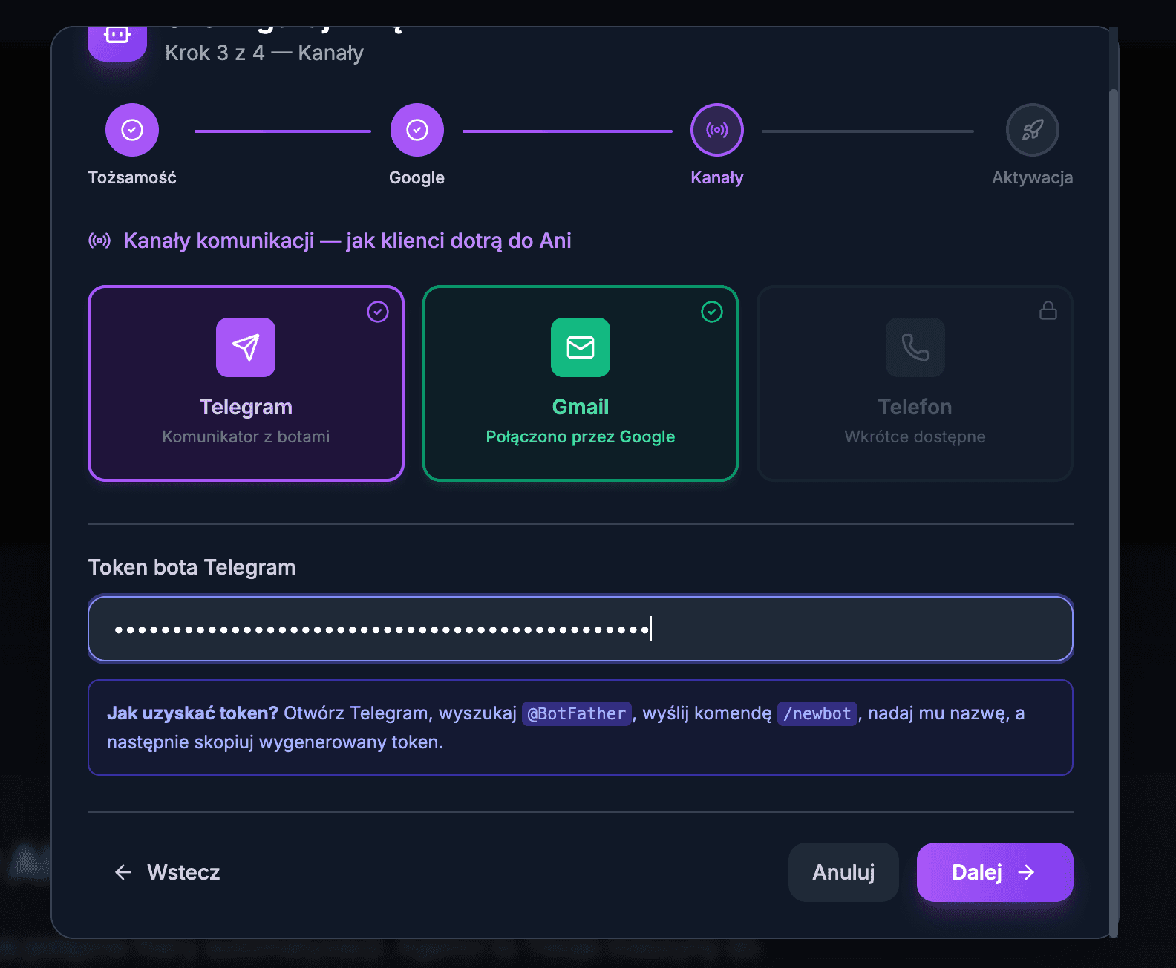Click the Gmail envelope icon
Screen dimensions: 1176x968
click(x=581, y=347)
